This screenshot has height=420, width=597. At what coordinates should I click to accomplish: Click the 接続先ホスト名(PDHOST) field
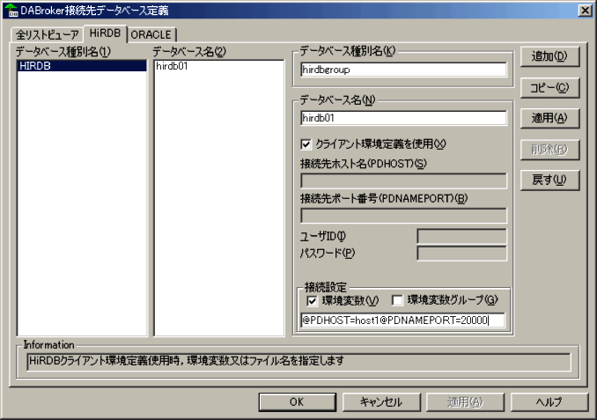pyautogui.click(x=403, y=181)
